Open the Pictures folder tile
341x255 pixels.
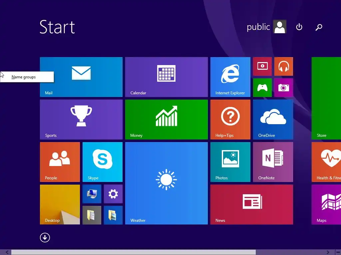(113, 215)
